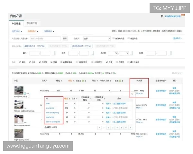Open the carbon steel plate keyword link
Viewport: 193px width, 154px height.
[x=53, y=122]
